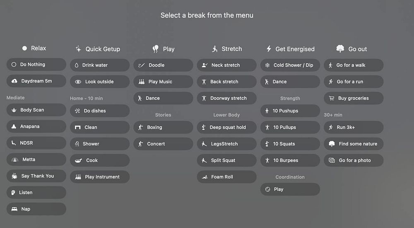This screenshot has width=414, height=228.
Task: Pick the Play Instrument option
Action: (99, 177)
